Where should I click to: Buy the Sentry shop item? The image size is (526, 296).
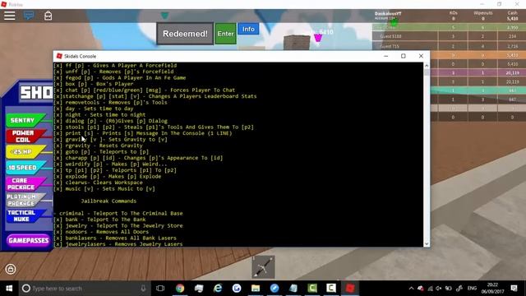click(x=25, y=120)
